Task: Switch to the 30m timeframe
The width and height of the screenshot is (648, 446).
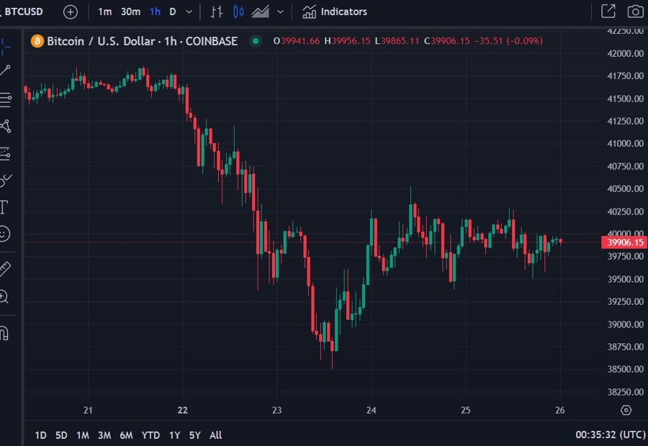Action: [130, 12]
